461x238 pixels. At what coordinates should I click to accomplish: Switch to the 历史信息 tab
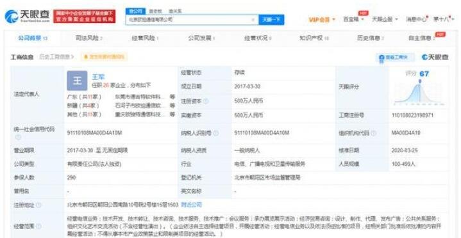coord(370,38)
